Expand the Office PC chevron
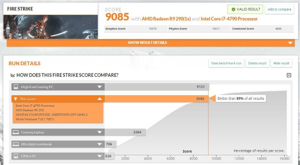Image resolution: width=300 pixels, height=165 pixels. [x=99, y=156]
